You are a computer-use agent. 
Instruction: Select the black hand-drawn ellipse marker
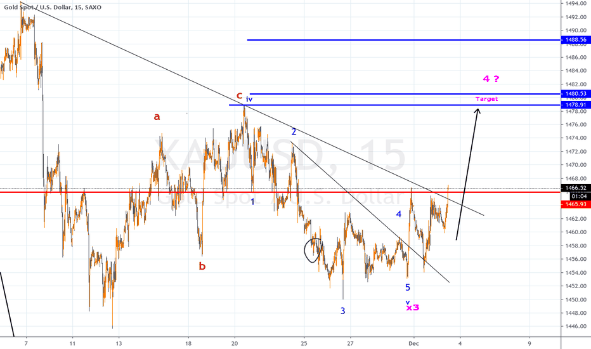tap(312, 250)
